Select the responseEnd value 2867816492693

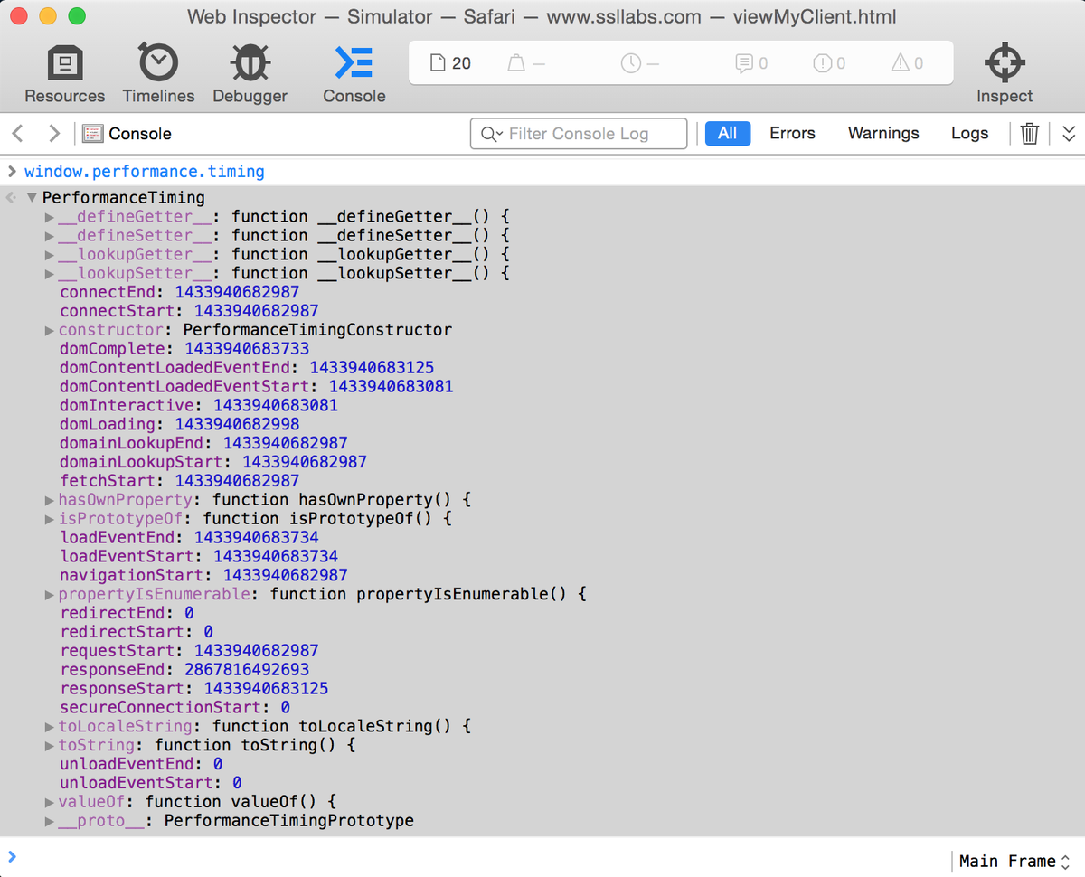click(x=247, y=671)
